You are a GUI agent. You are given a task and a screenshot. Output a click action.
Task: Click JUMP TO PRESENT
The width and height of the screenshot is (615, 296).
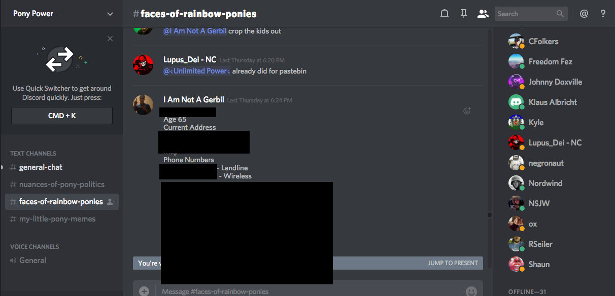point(453,263)
